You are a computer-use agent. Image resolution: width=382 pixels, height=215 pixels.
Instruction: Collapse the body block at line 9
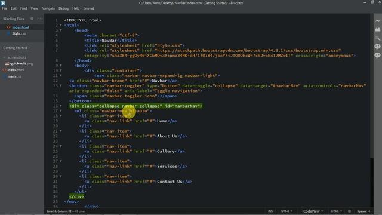pos(61,66)
